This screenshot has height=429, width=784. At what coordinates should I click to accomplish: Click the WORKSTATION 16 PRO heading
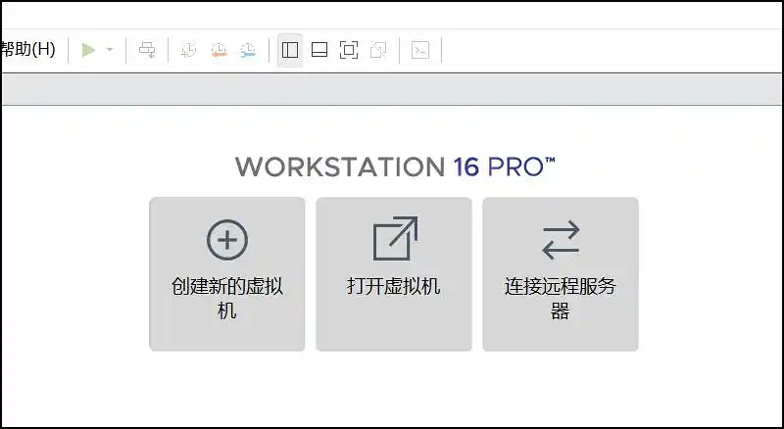point(395,166)
